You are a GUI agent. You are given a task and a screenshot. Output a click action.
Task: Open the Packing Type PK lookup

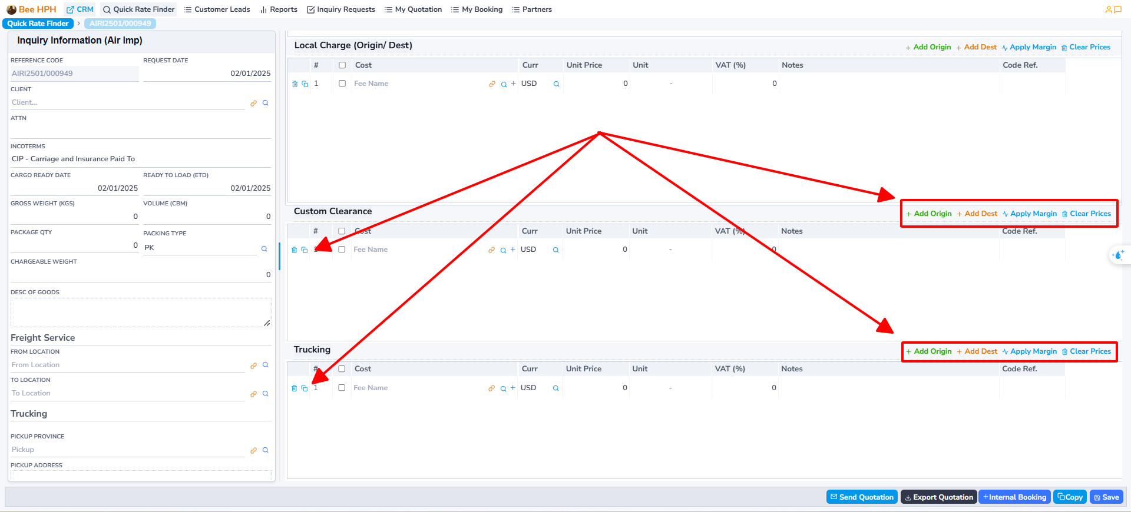(264, 248)
